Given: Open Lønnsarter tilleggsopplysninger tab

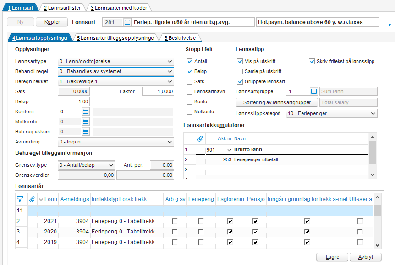Looking at the screenshot, I should pyautogui.click(x=116, y=38).
